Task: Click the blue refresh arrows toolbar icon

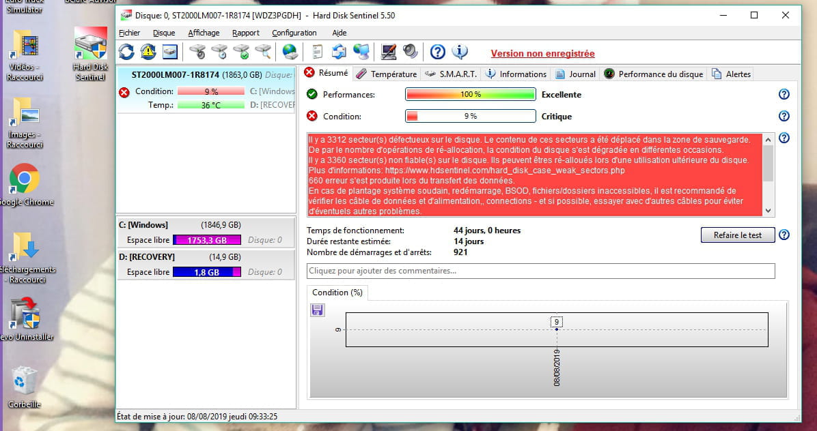Action: (x=126, y=51)
